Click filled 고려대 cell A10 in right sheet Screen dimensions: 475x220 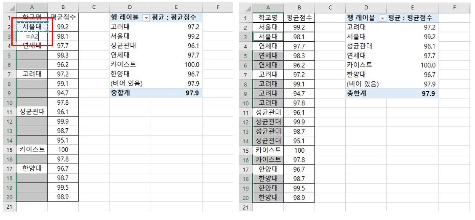(x=268, y=103)
